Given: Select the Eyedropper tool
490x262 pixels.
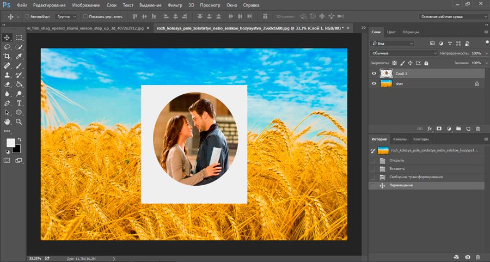Looking at the screenshot, I should point(19,56).
